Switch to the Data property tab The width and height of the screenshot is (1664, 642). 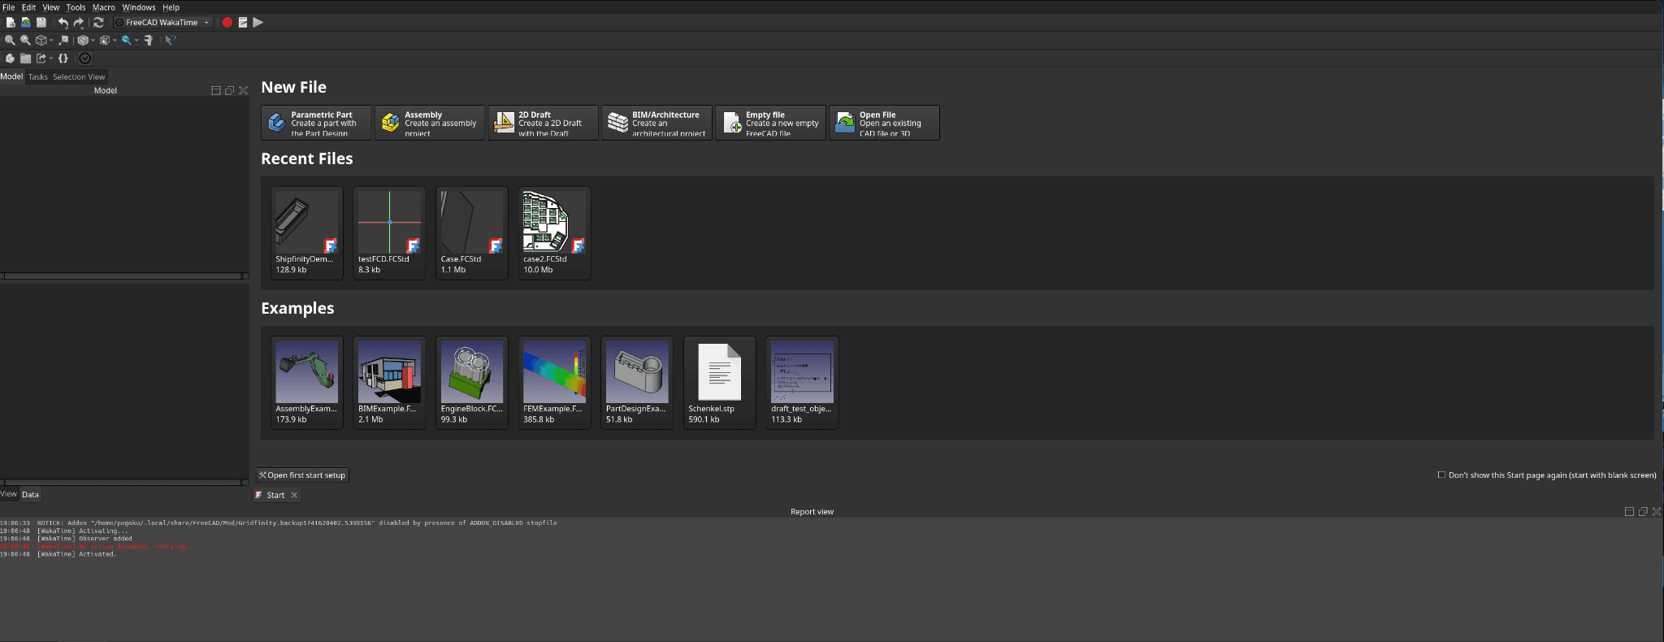coord(30,495)
